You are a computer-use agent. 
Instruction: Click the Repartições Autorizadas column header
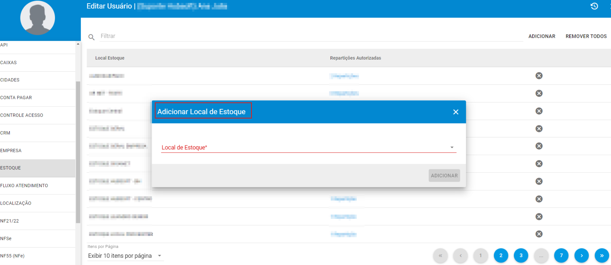click(x=356, y=58)
